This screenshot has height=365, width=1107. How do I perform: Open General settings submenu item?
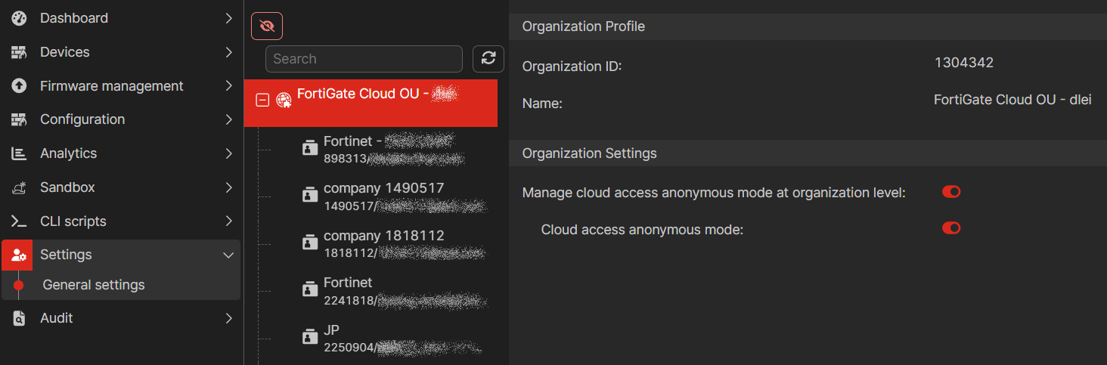pos(94,285)
